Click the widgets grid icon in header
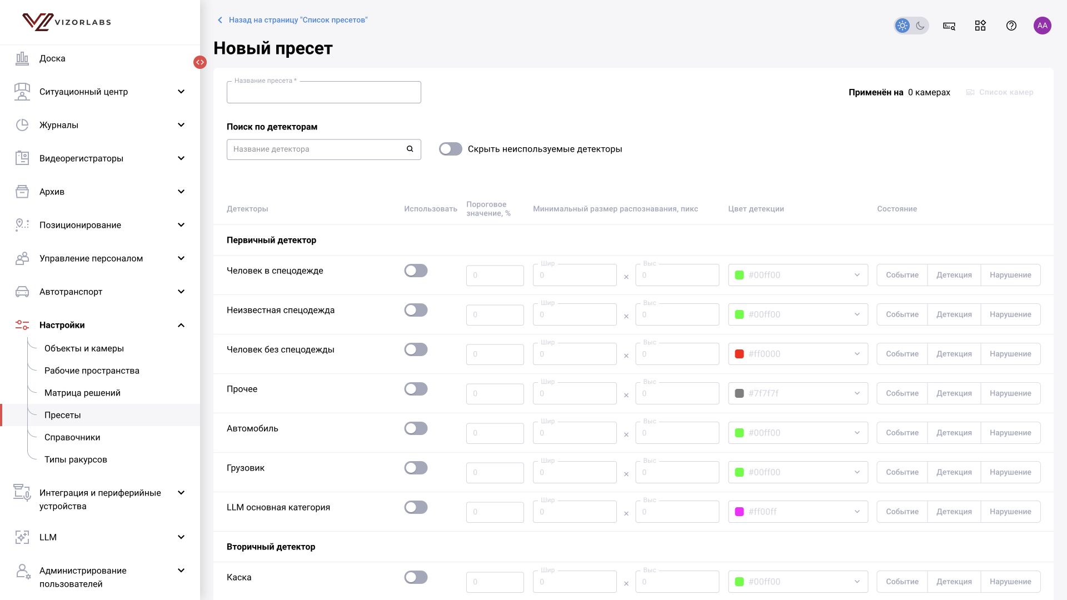The image size is (1067, 600). point(980,26)
